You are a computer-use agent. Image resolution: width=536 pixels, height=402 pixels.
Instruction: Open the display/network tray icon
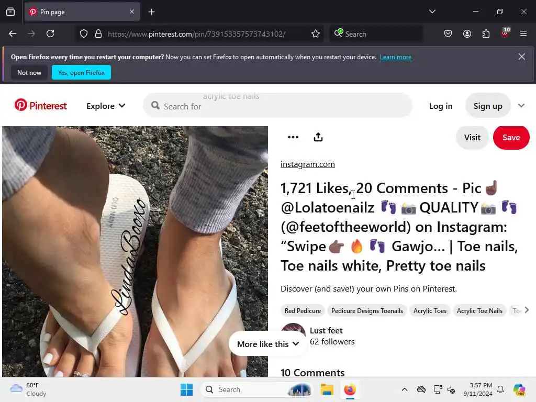438,389
